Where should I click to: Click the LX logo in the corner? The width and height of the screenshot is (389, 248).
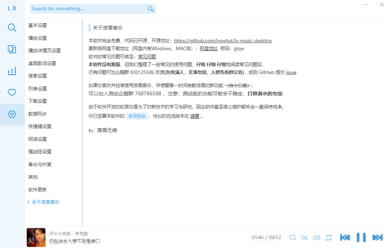[x=12, y=9]
